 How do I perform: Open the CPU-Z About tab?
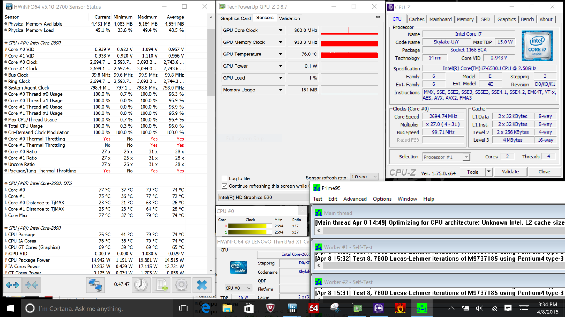(546, 19)
